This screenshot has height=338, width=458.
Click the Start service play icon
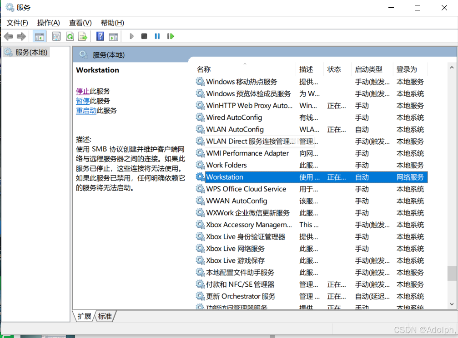point(131,36)
